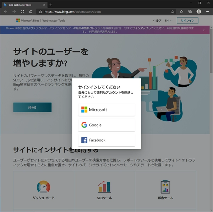Choose Google sign-in option
Viewport: 213px width, 212px height.
coord(106,125)
